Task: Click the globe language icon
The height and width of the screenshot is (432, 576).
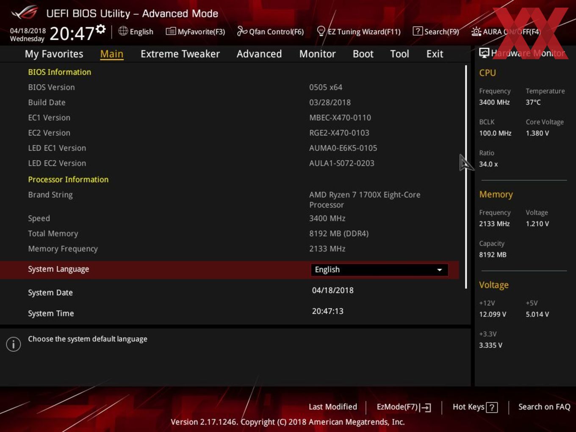Action: click(123, 31)
